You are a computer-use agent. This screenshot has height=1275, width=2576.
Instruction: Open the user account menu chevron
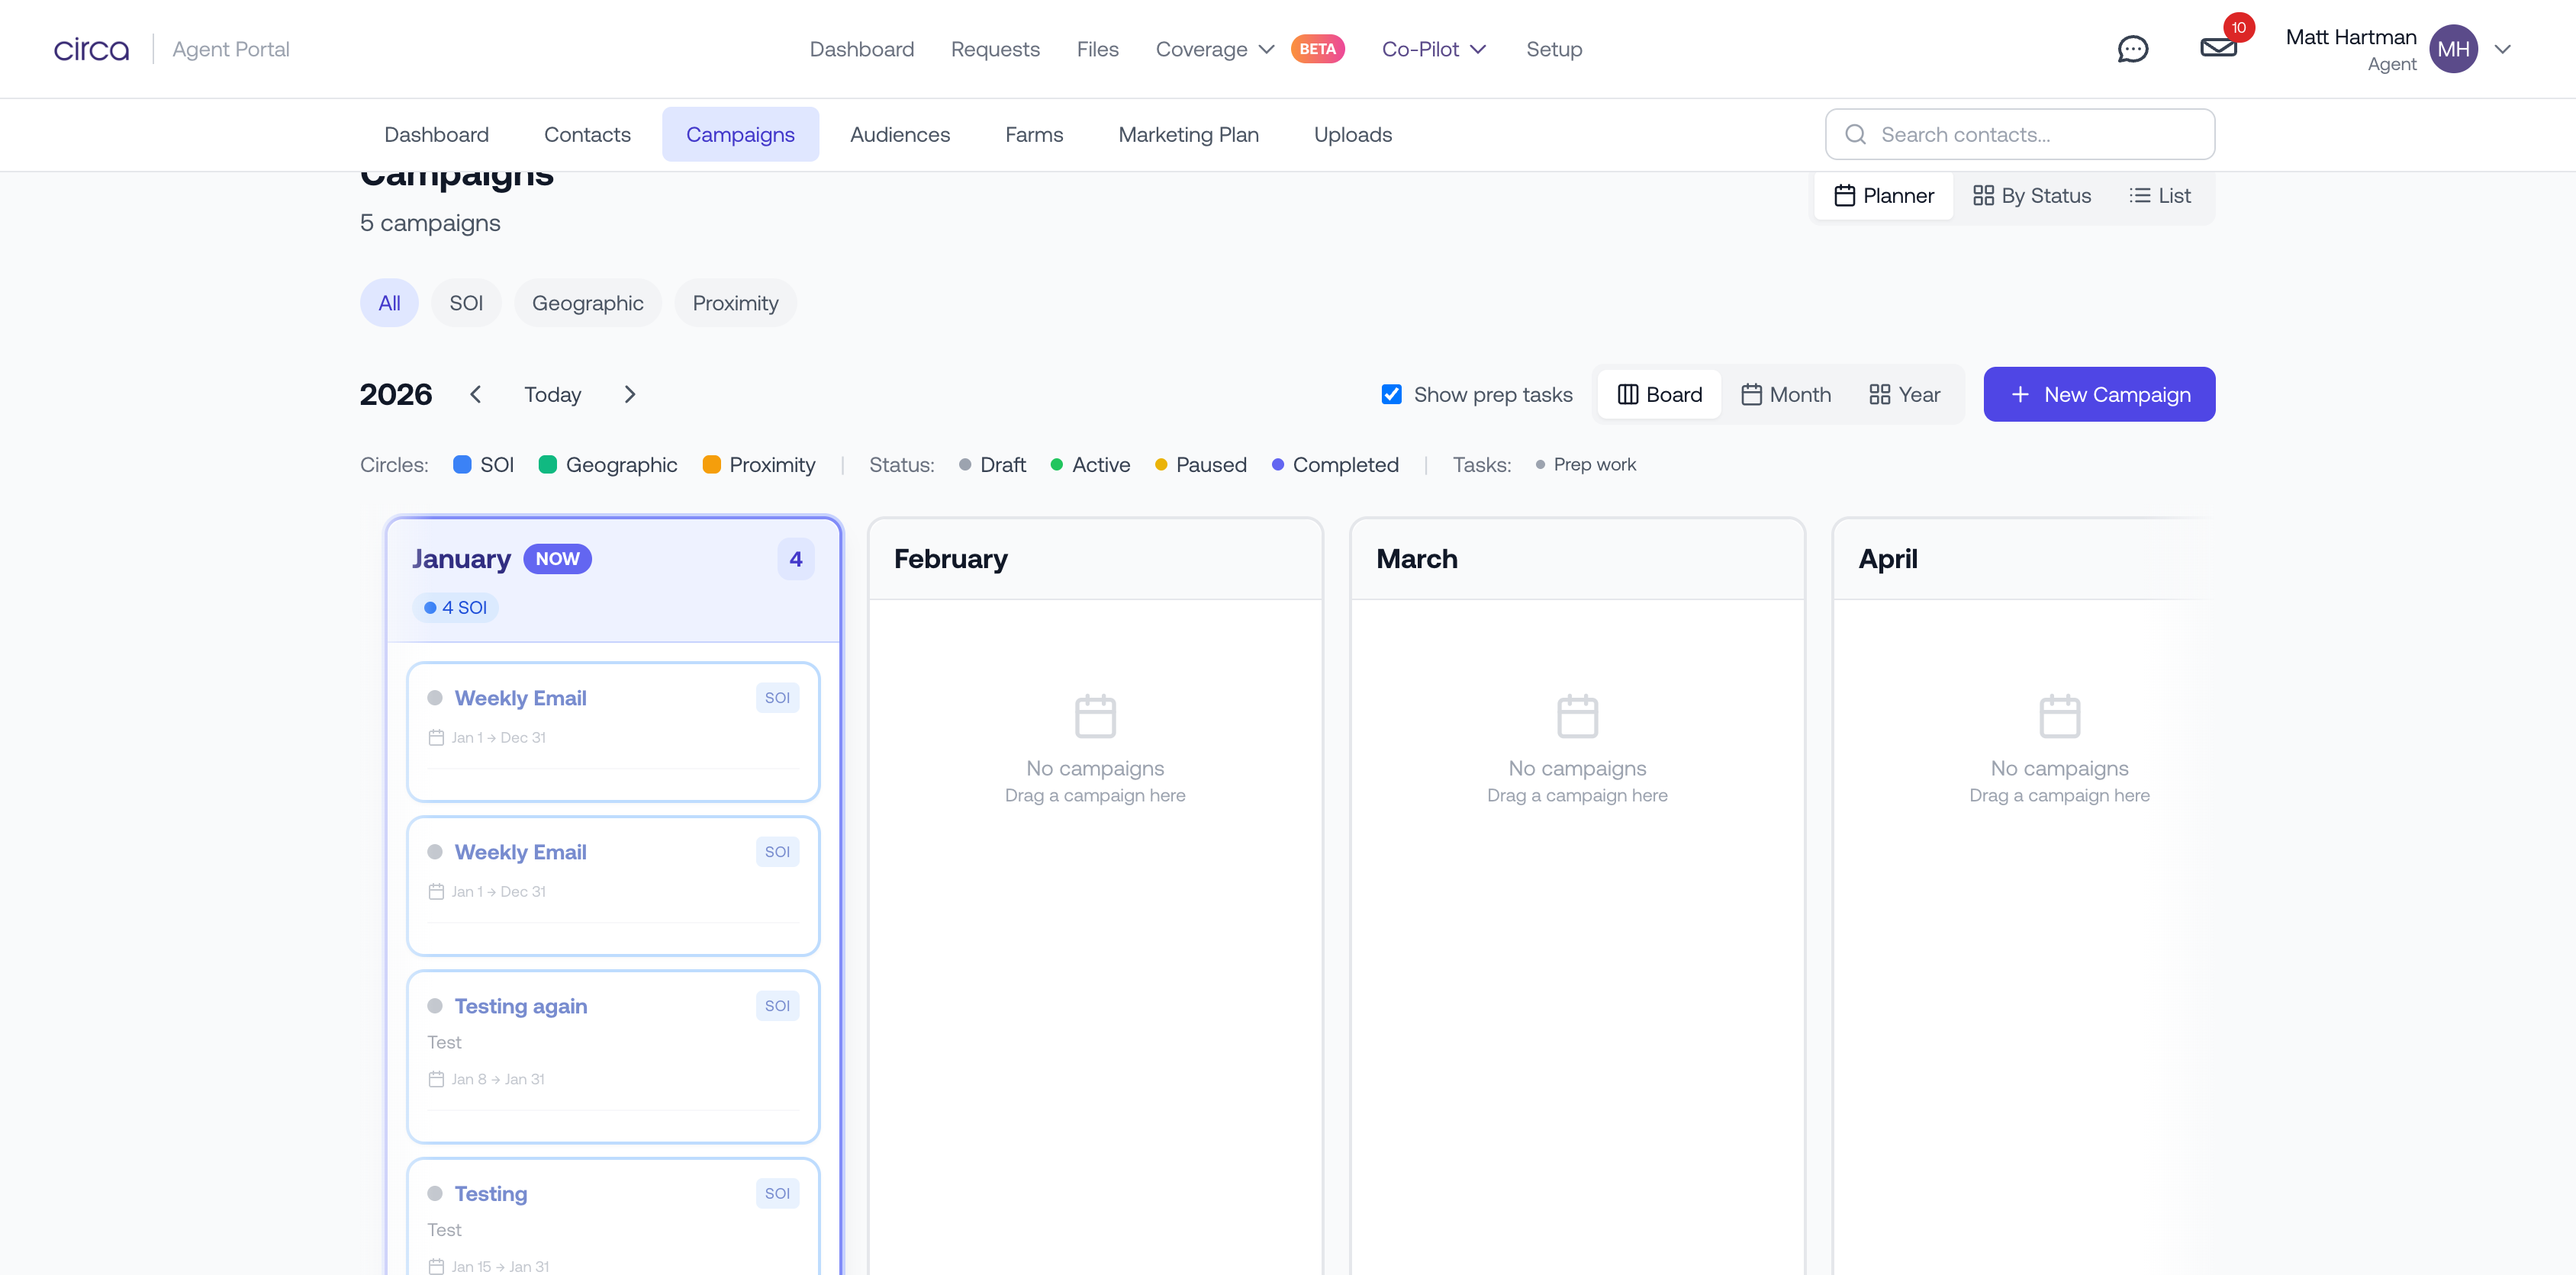pyautogui.click(x=2502, y=49)
